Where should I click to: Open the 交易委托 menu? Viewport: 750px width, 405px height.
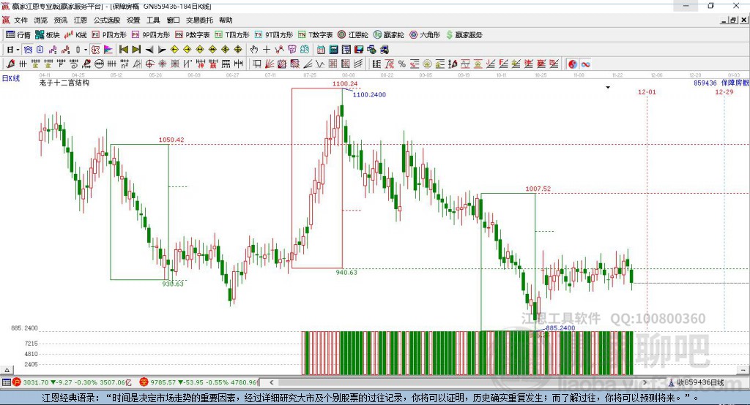point(199,20)
